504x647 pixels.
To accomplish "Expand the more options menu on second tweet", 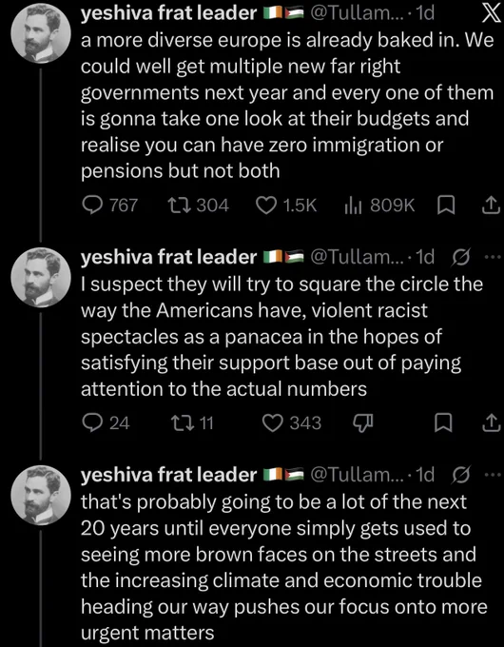I will 492,258.
